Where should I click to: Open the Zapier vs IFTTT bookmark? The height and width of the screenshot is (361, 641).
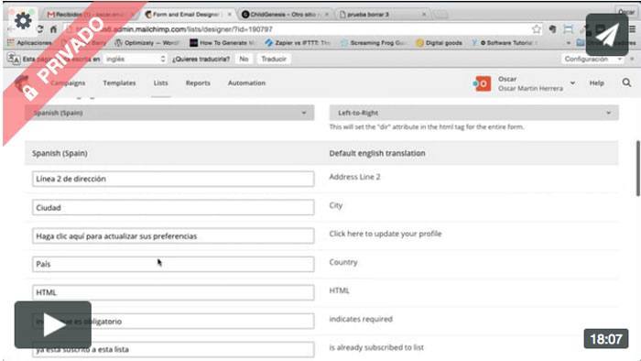298,42
